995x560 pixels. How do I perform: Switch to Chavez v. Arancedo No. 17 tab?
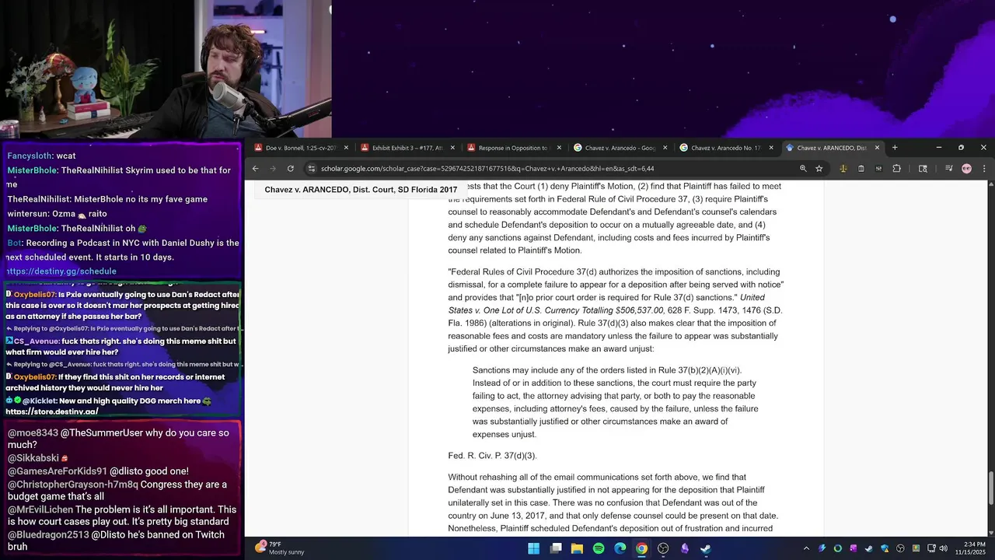coord(726,148)
